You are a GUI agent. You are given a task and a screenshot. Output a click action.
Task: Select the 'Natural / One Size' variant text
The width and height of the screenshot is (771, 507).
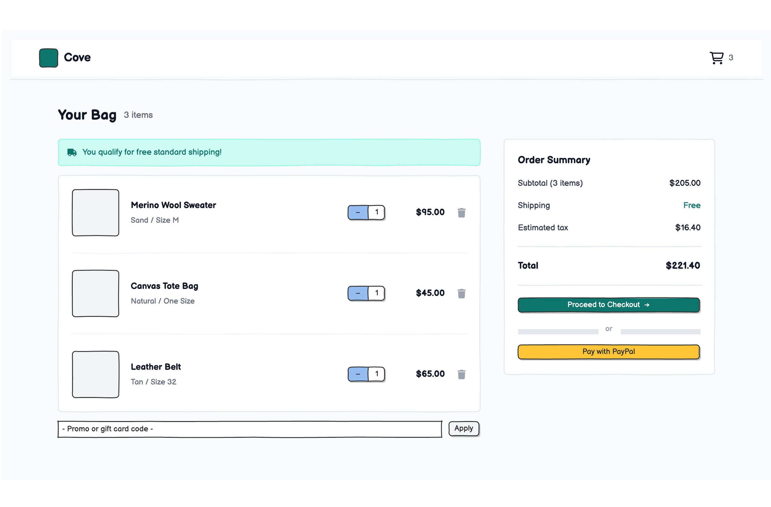click(163, 301)
